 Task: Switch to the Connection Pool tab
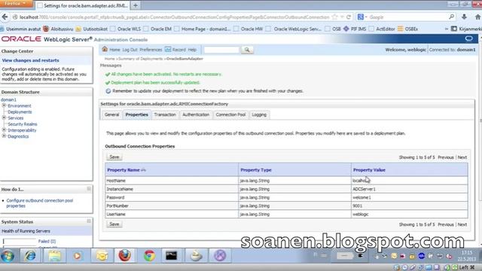coord(230,114)
